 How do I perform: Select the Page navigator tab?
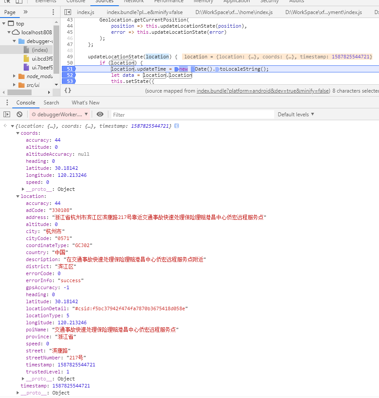pyautogui.click(x=10, y=12)
